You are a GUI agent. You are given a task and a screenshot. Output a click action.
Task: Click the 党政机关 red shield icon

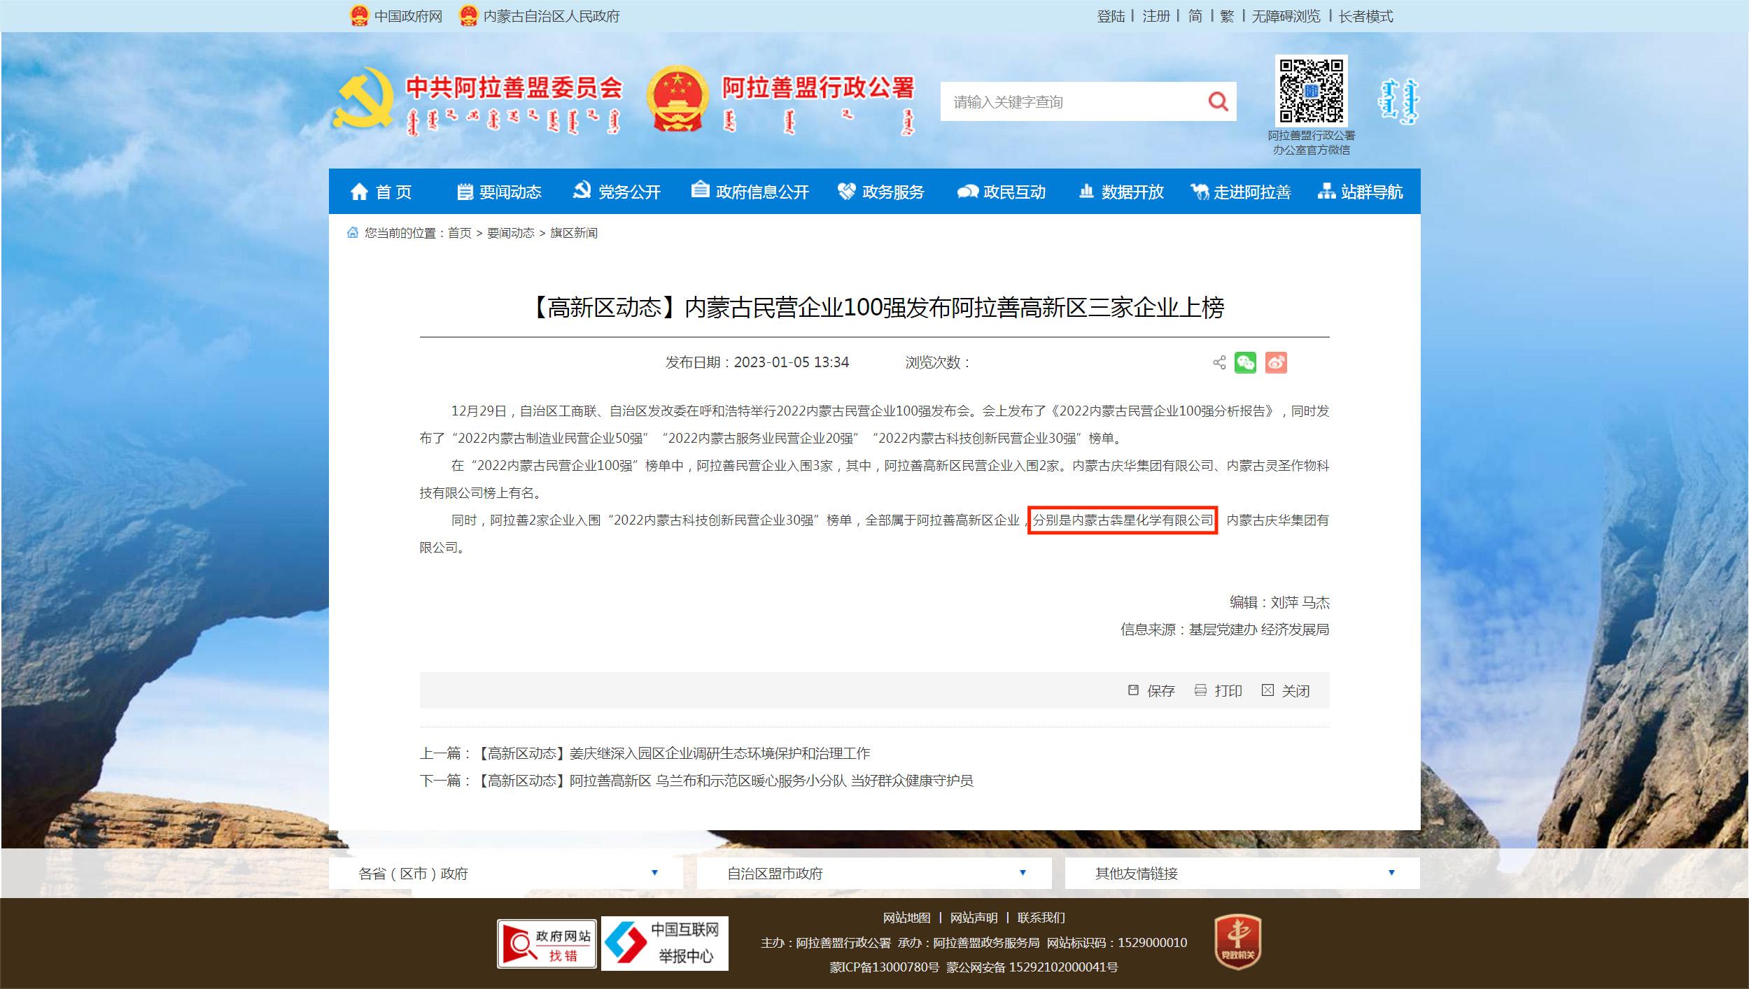point(1237,941)
